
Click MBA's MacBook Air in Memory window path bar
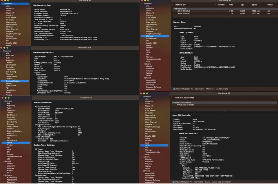tap(184, 89)
